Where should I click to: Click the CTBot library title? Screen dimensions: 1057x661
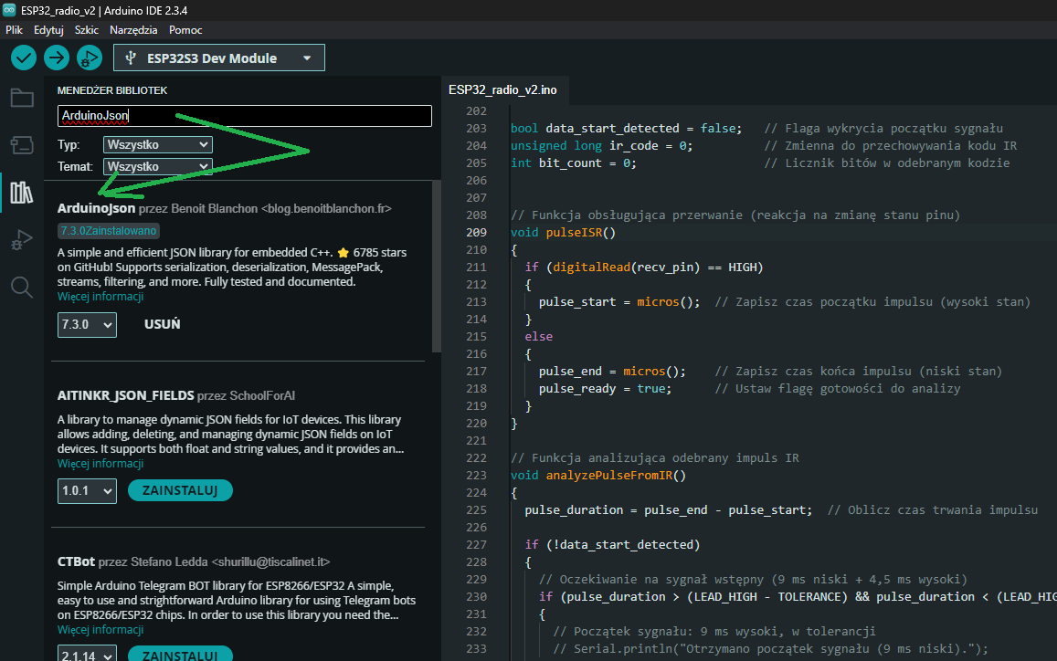[76, 561]
